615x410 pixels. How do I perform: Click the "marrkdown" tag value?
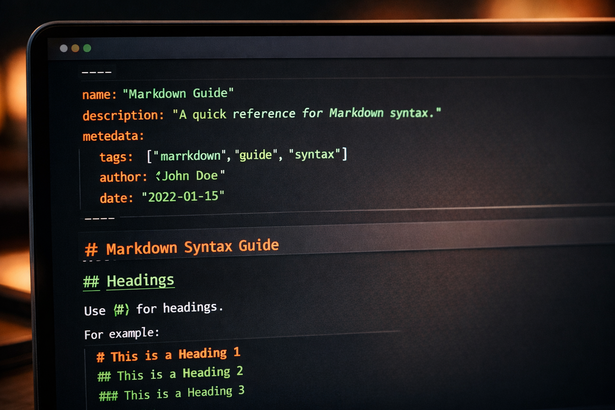[190, 155]
